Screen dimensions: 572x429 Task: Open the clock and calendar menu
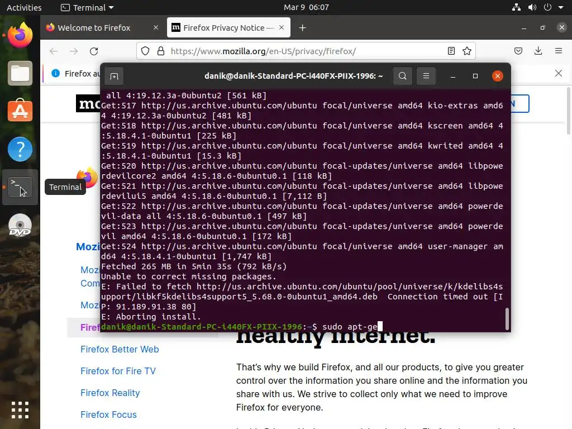(x=306, y=7)
